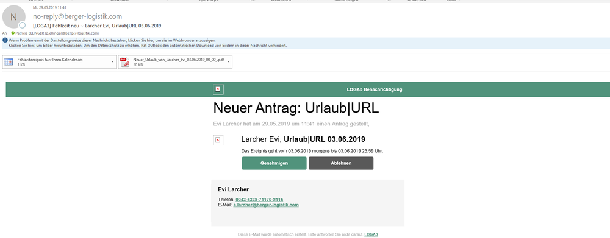Follow the LOGA3 link in the footer

[371, 234]
